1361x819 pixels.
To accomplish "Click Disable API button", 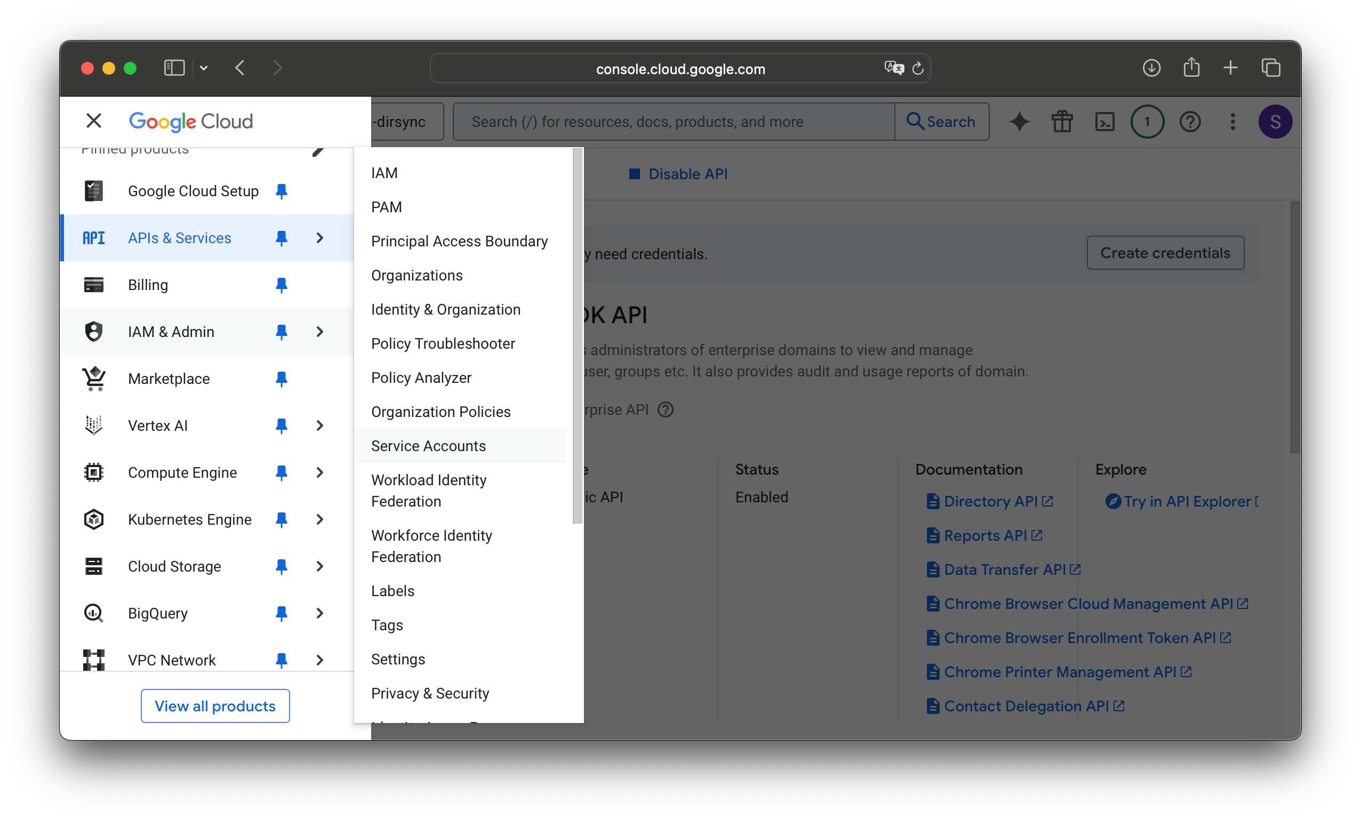I will tap(678, 174).
